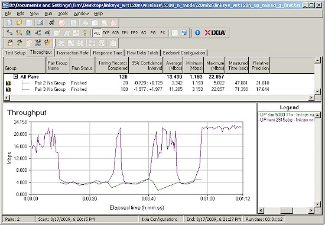The width and height of the screenshot is (325, 225).
Task: Filter pairs by TCP protocol
Action: coord(106,32)
